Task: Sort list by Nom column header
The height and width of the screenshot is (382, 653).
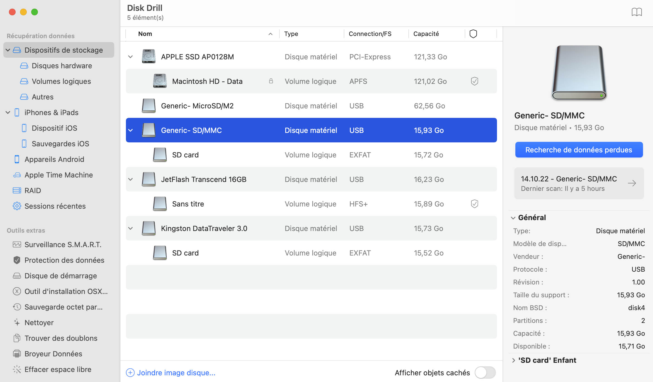Action: click(x=145, y=34)
